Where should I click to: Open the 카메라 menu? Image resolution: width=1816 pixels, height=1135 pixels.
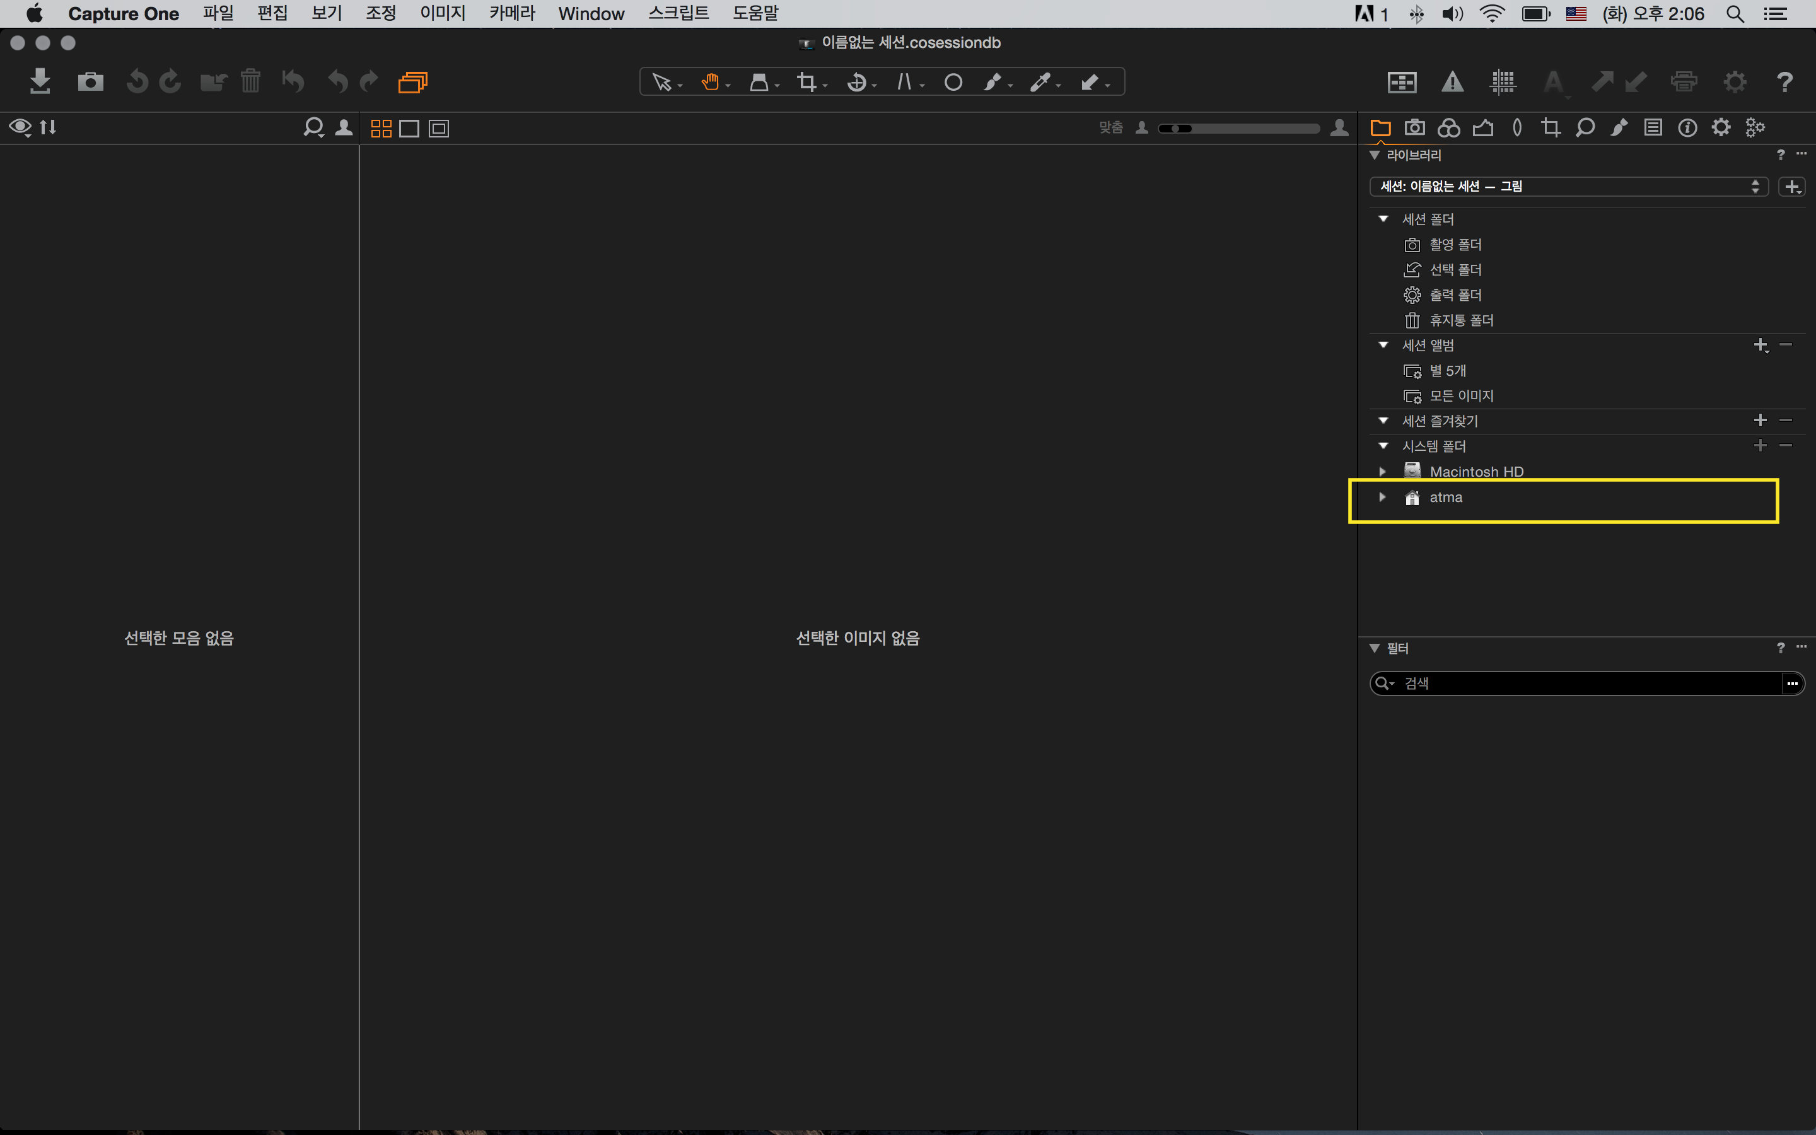pos(512,13)
